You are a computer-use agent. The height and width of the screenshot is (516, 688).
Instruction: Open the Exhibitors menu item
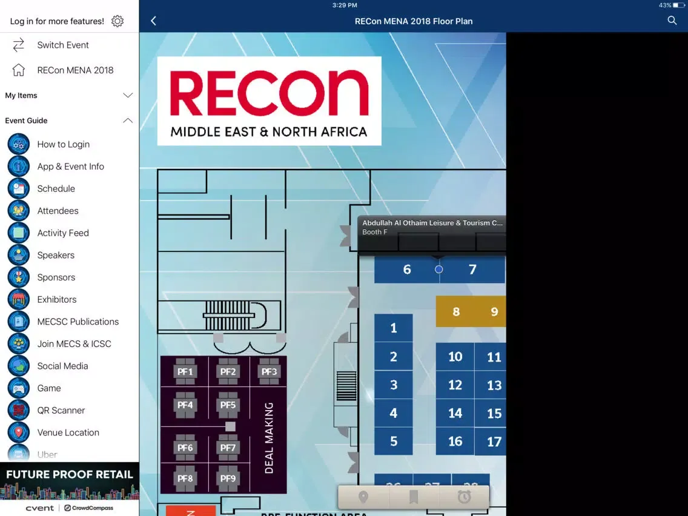pyautogui.click(x=69, y=299)
